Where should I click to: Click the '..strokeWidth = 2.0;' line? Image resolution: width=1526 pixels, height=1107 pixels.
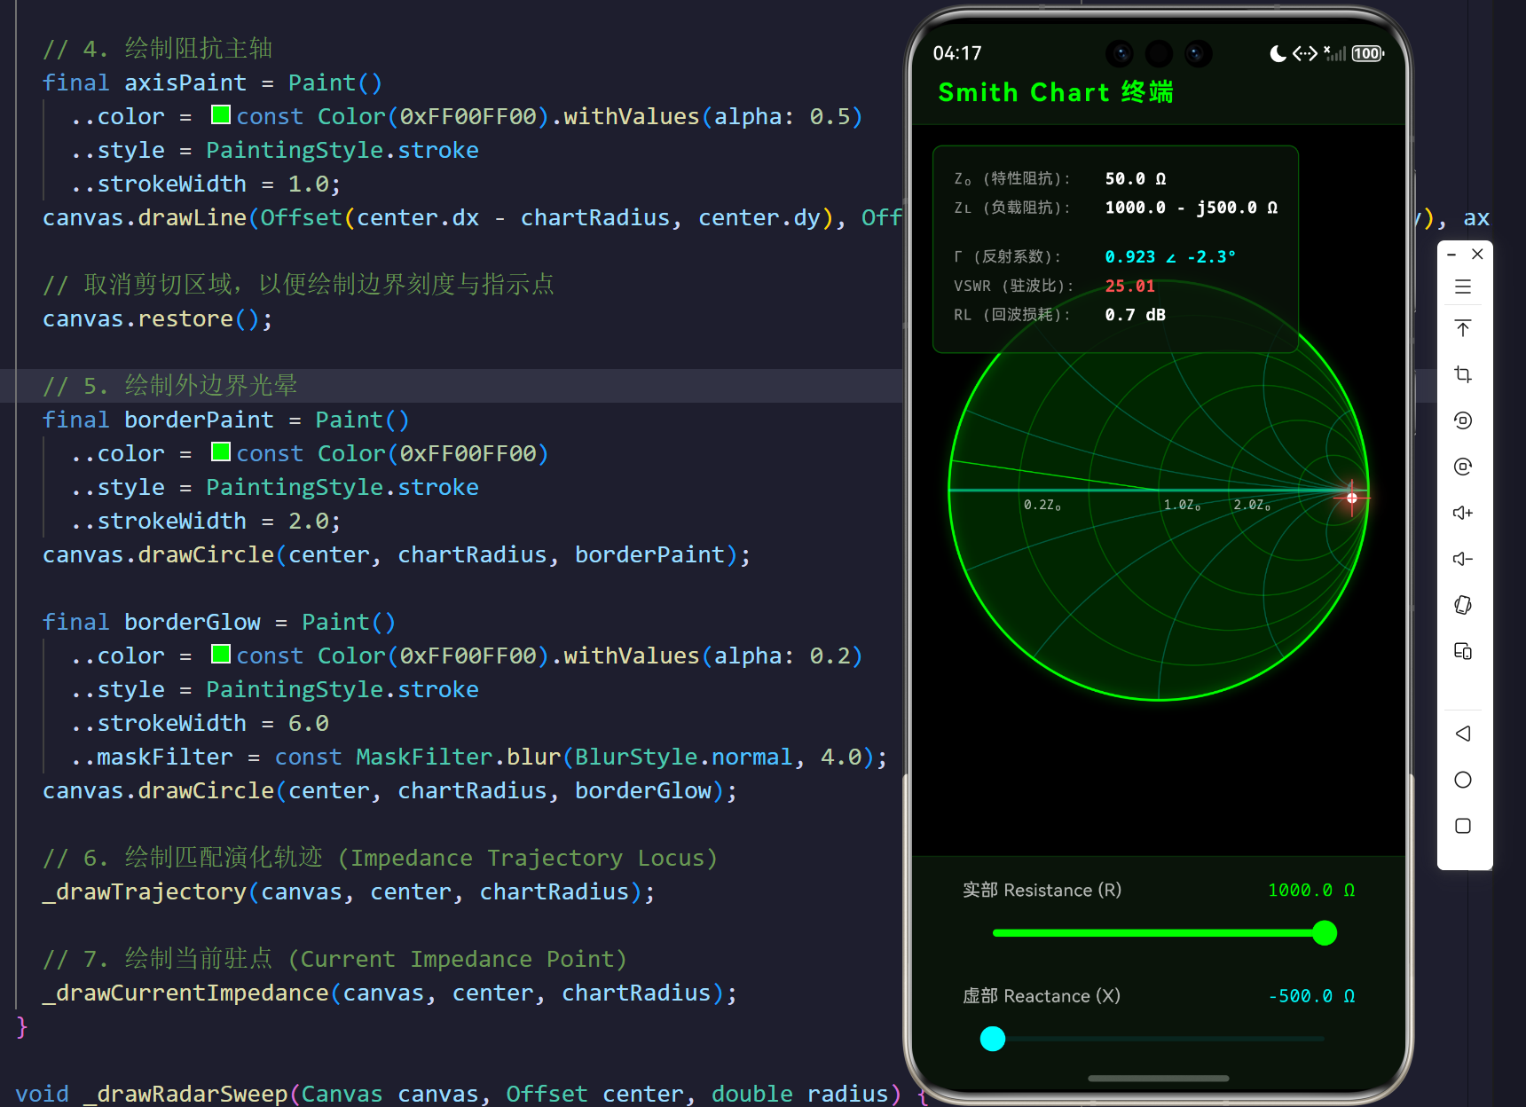[206, 521]
